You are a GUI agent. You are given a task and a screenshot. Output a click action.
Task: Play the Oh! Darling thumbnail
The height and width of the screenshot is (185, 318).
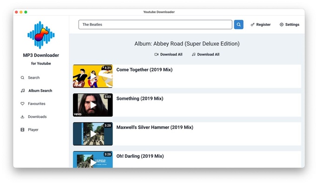[x=93, y=160]
